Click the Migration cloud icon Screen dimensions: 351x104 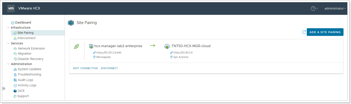(15, 54)
